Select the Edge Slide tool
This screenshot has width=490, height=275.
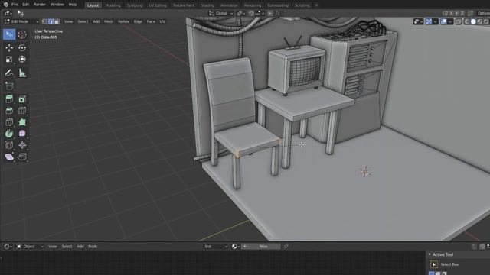pyautogui.click(x=9, y=145)
